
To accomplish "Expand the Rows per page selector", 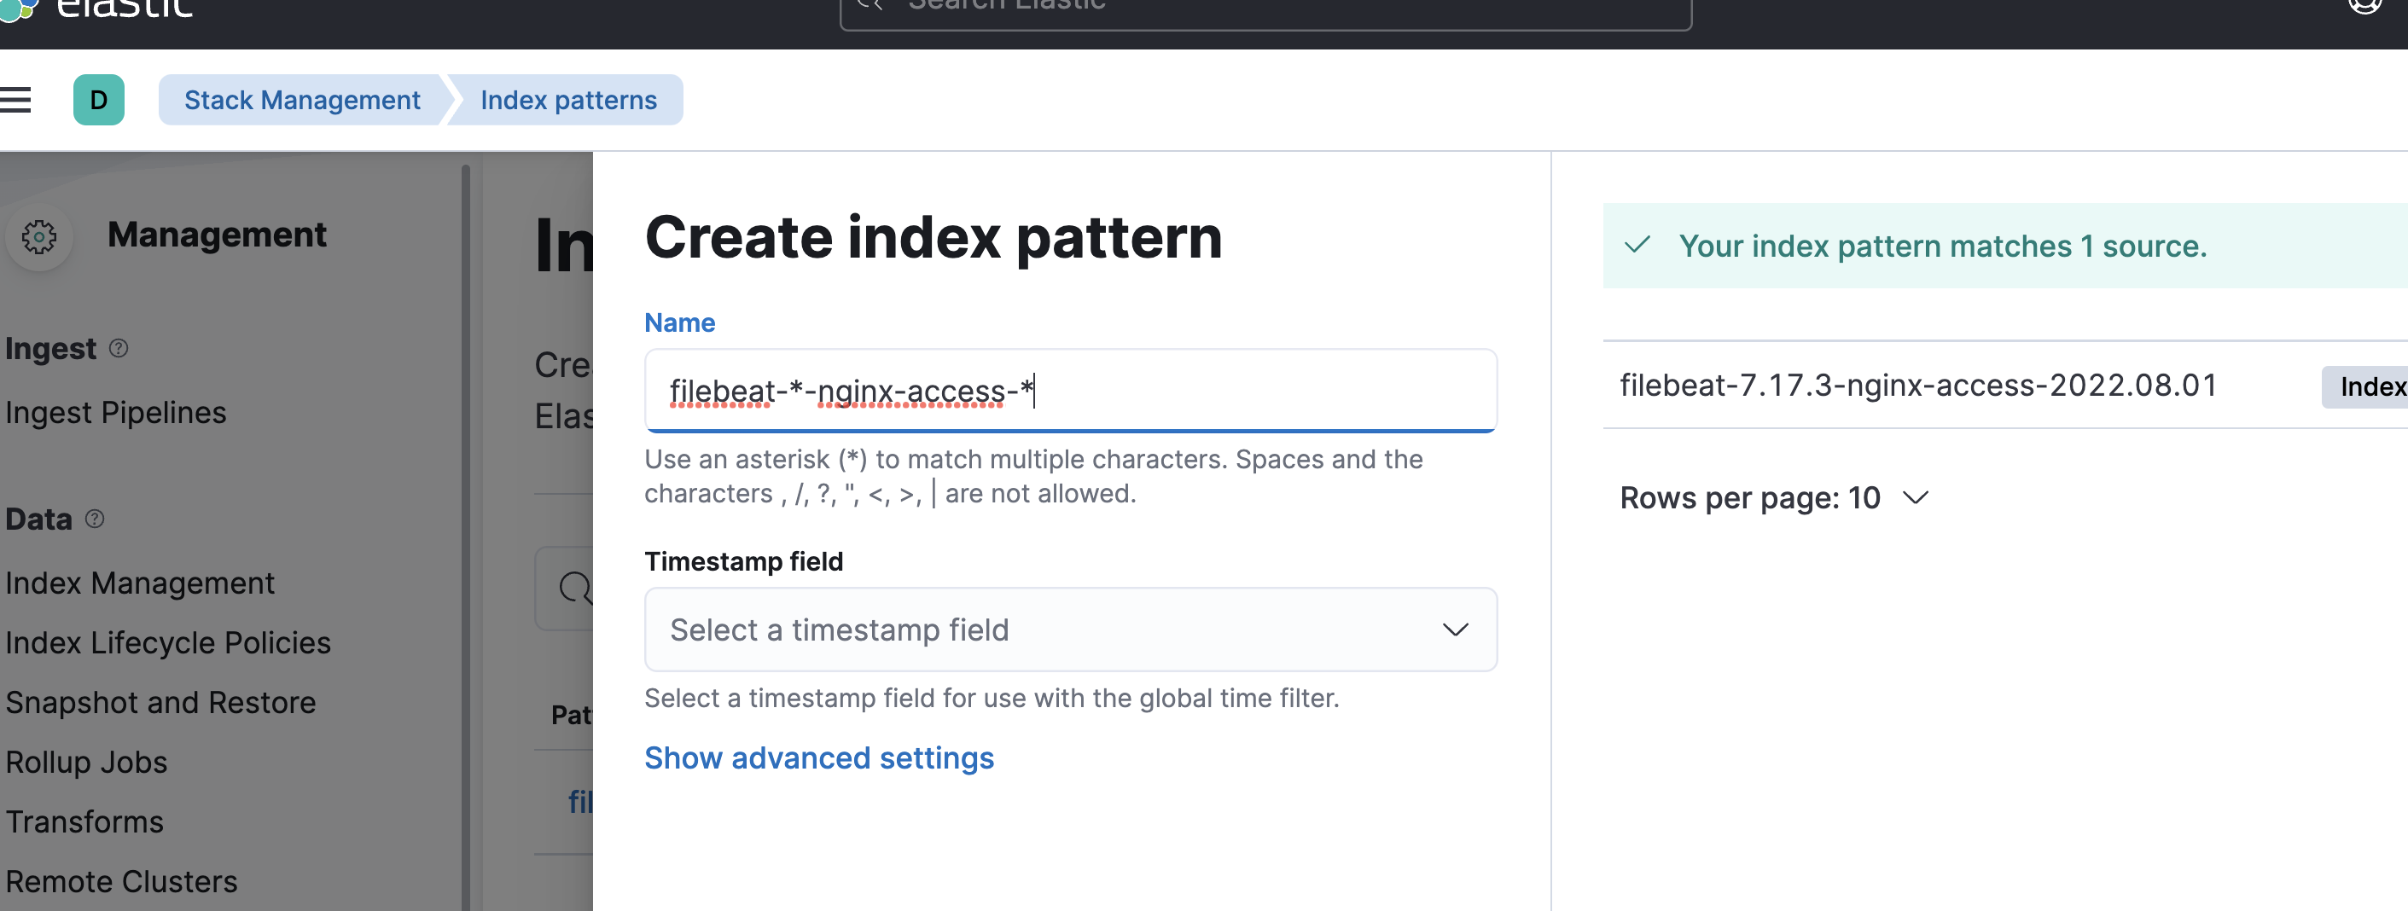I will point(1773,498).
